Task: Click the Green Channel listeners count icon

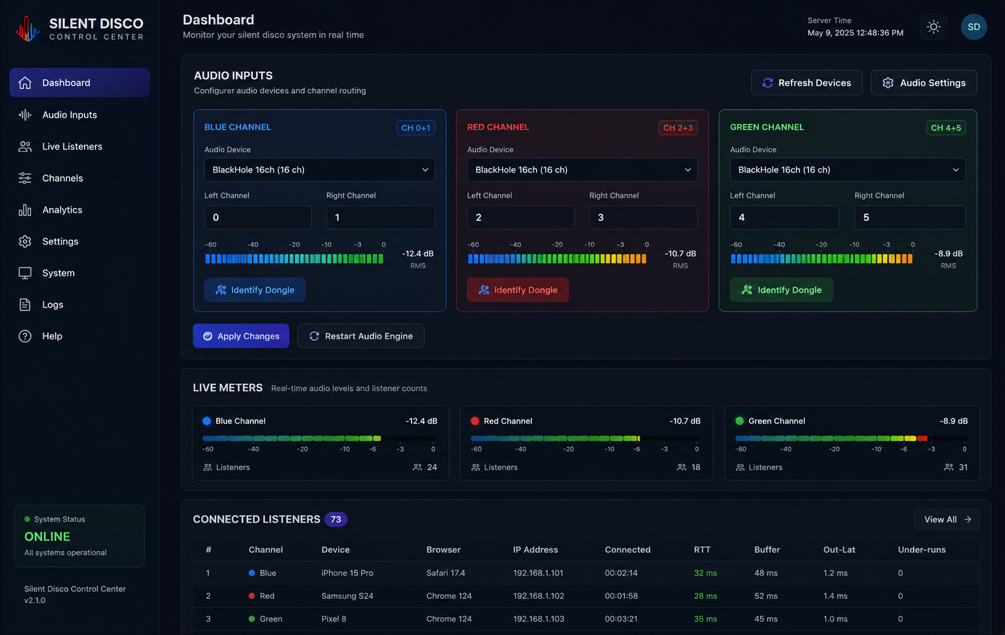Action: coord(948,467)
